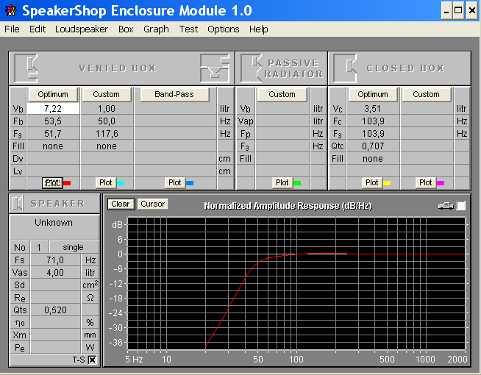
Task: Open the Help menu
Action: click(259, 29)
